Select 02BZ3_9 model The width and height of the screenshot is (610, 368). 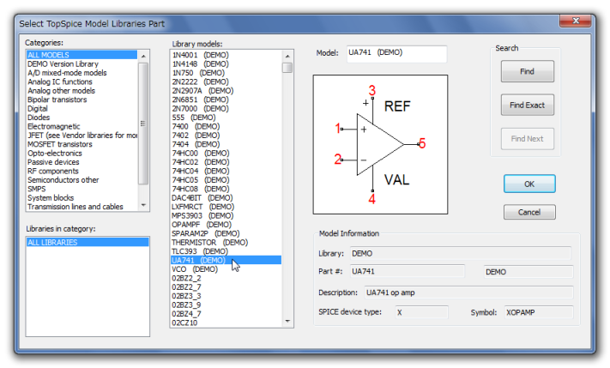coord(226,305)
